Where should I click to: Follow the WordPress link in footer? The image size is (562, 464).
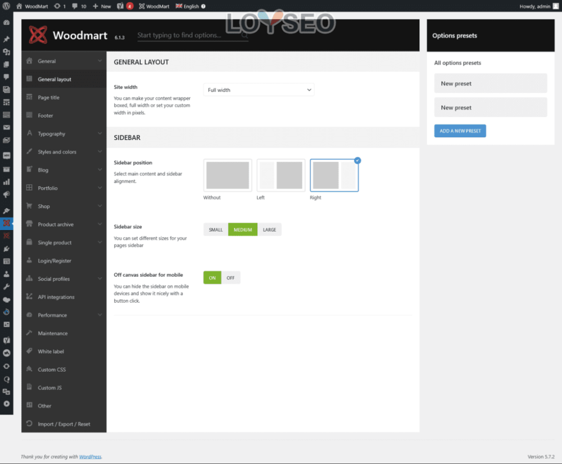point(90,457)
